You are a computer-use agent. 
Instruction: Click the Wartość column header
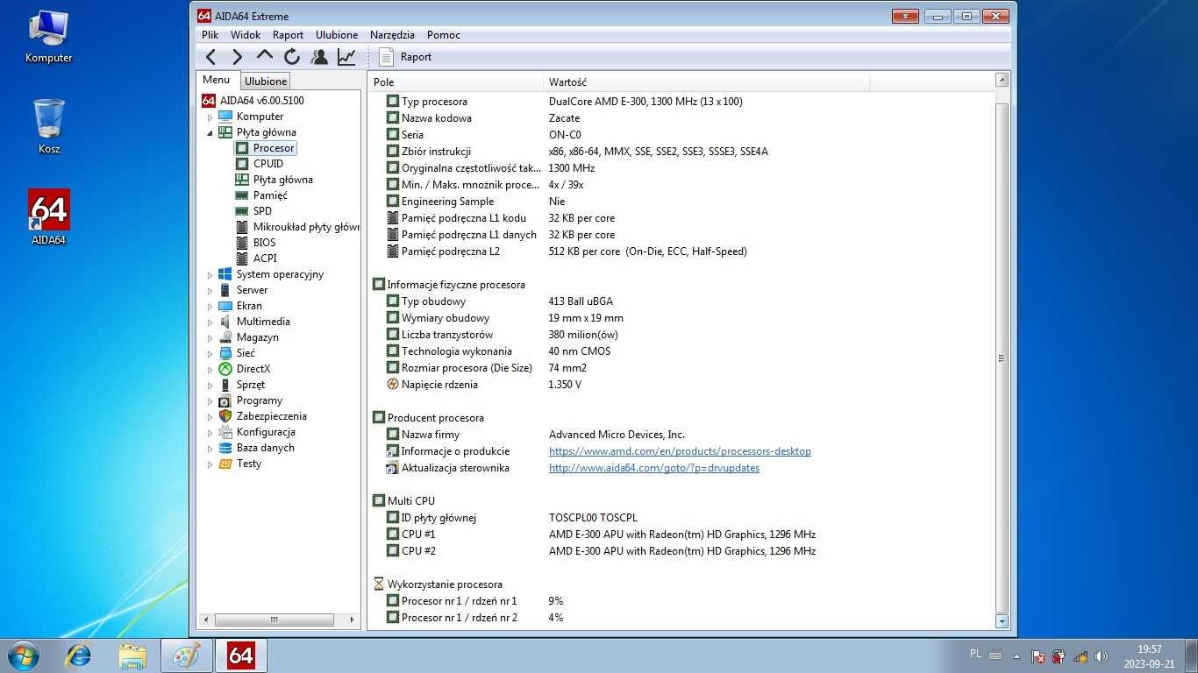(x=707, y=82)
